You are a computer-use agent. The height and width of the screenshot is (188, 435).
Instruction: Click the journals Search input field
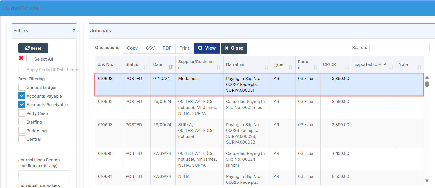399,48
